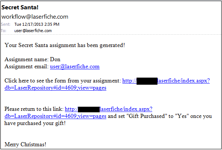Click recipient user@laserfiche.com in the To field
222x150 pixels.
tap(33, 31)
